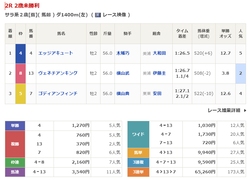Click the blue frame 4 color cell

[20, 53]
